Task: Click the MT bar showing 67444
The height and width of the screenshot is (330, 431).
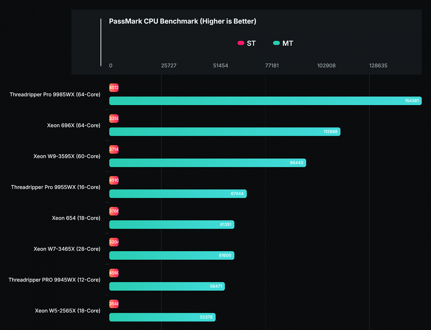Action: tap(178, 194)
